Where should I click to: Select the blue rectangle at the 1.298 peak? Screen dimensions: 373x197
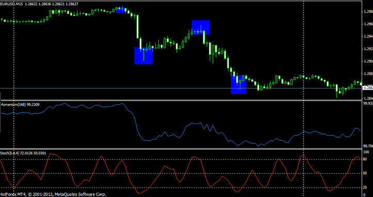121,10
